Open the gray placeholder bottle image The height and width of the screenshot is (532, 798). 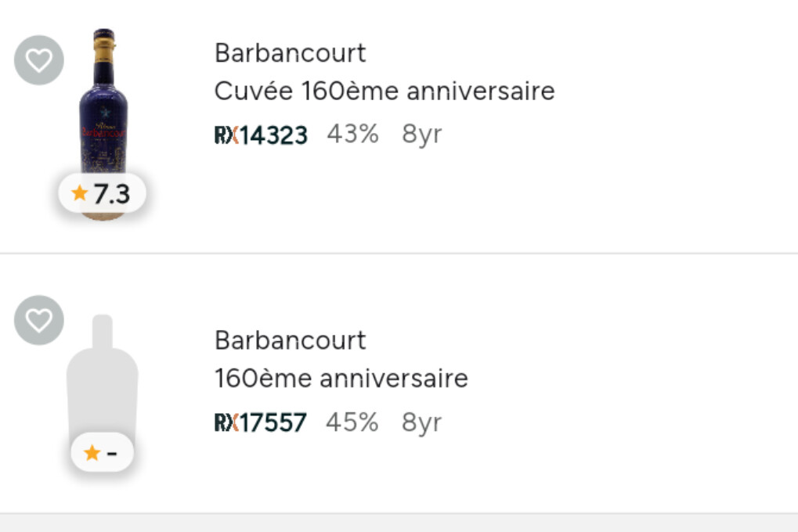pyautogui.click(x=102, y=376)
